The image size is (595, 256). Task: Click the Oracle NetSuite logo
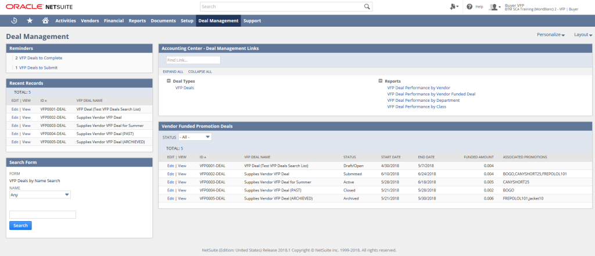click(x=39, y=7)
